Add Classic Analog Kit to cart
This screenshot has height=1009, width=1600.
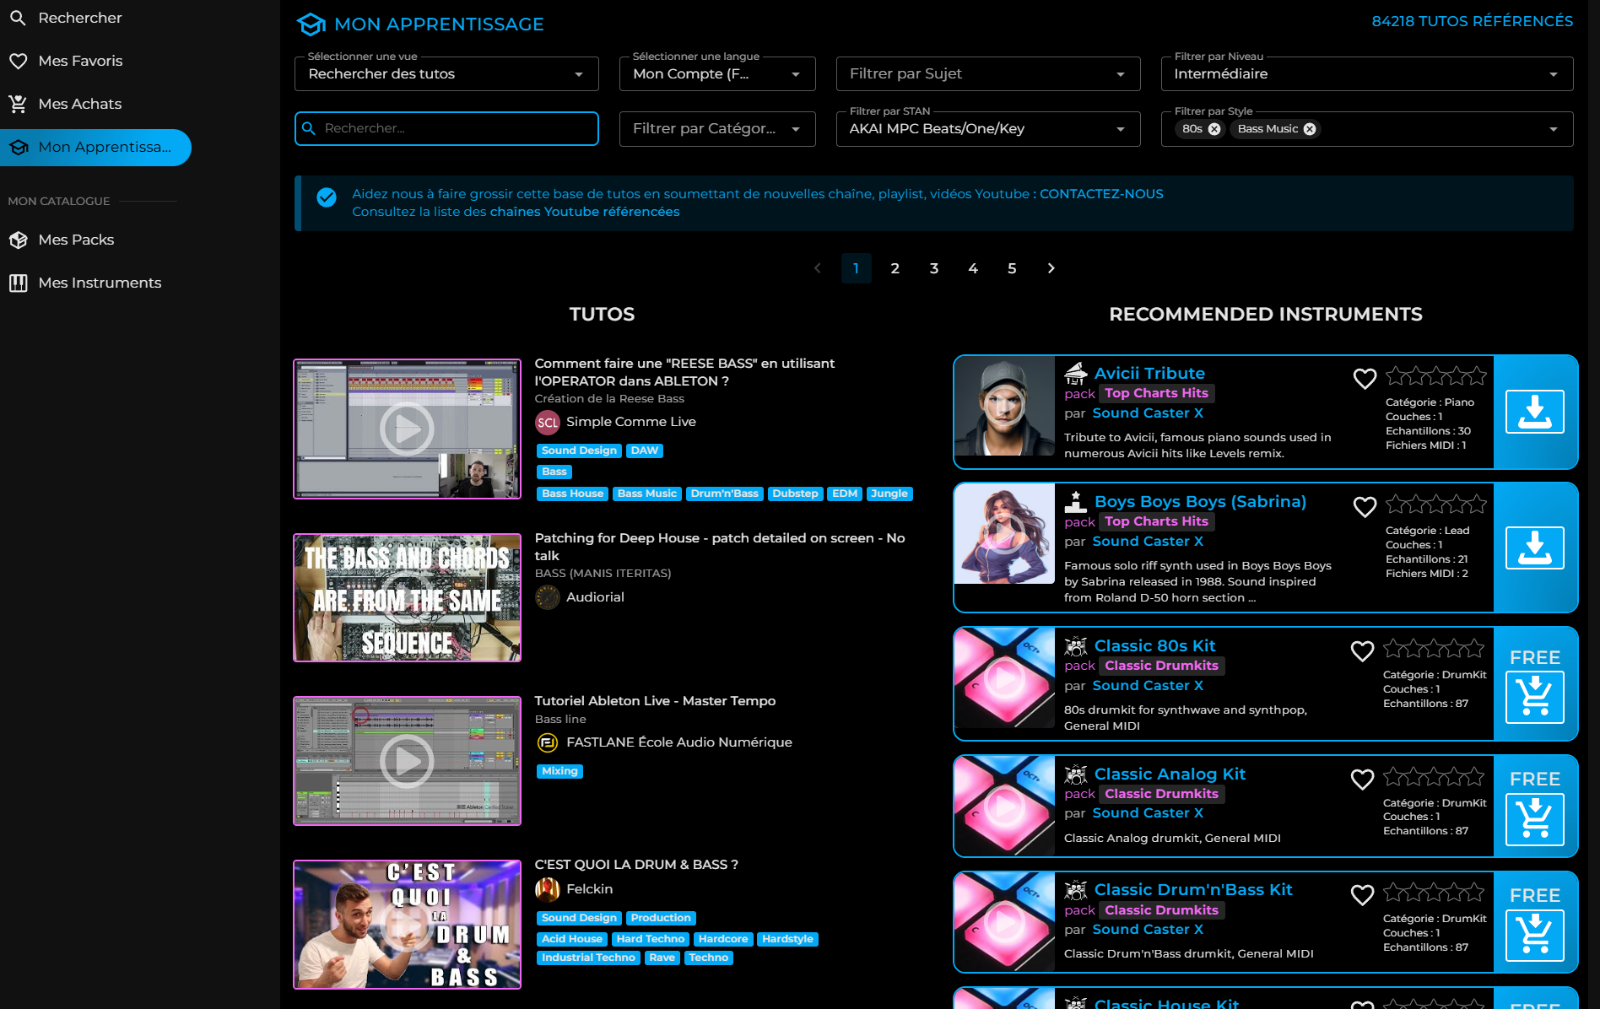1535,819
